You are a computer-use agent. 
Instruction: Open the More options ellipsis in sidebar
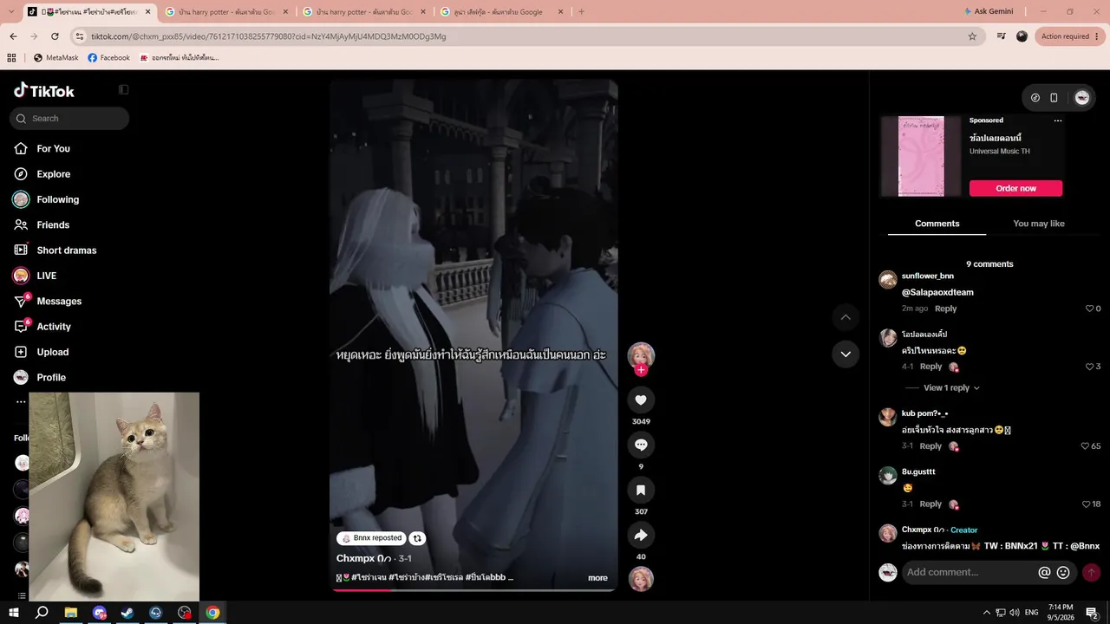(21, 402)
